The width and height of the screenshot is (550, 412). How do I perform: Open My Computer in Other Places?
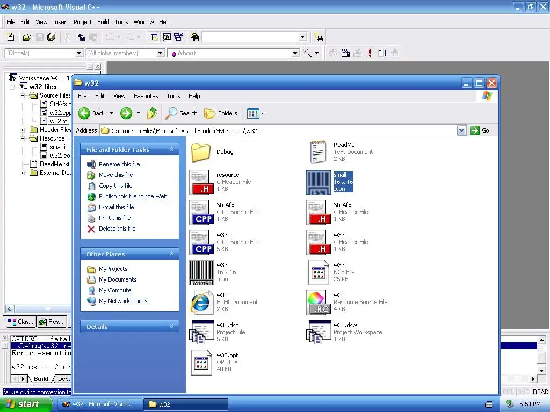pos(116,290)
